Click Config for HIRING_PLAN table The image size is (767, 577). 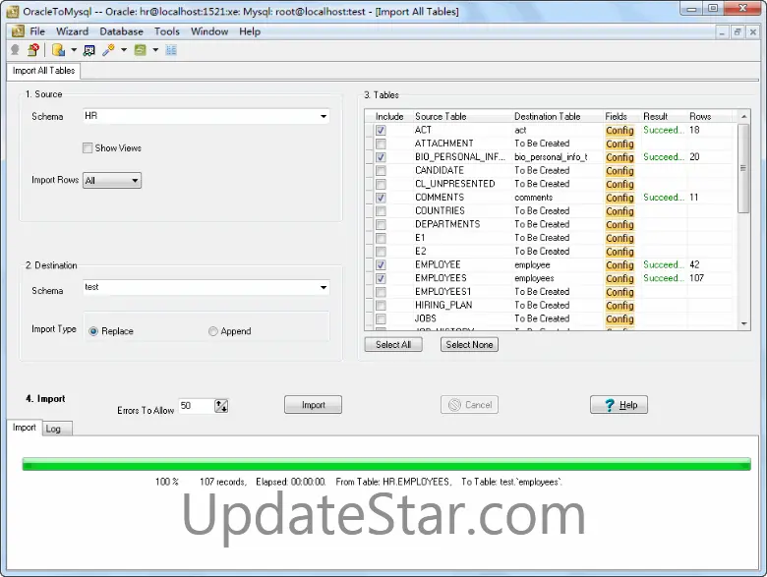(x=619, y=305)
